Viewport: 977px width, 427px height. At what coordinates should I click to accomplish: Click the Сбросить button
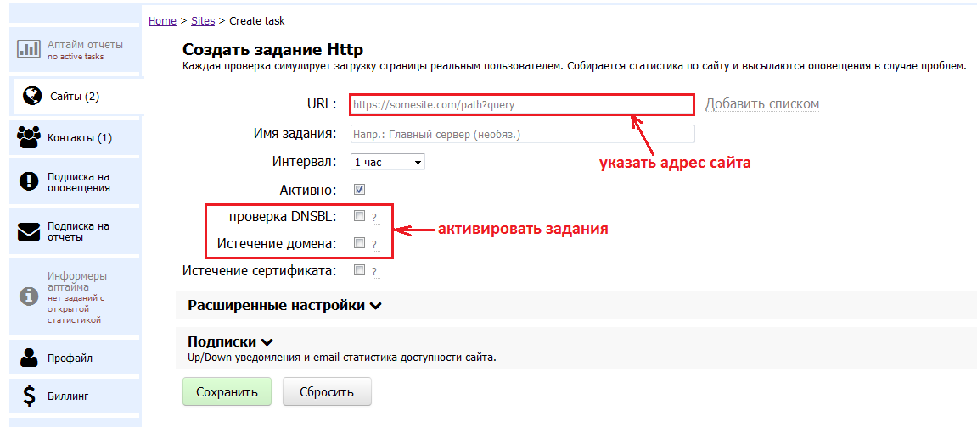327,392
